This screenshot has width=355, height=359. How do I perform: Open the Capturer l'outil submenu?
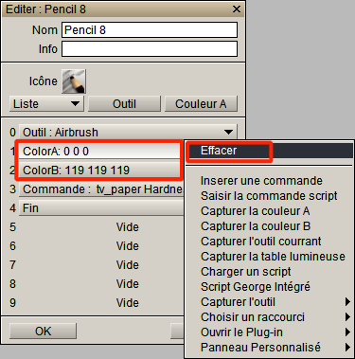pyautogui.click(x=270, y=302)
